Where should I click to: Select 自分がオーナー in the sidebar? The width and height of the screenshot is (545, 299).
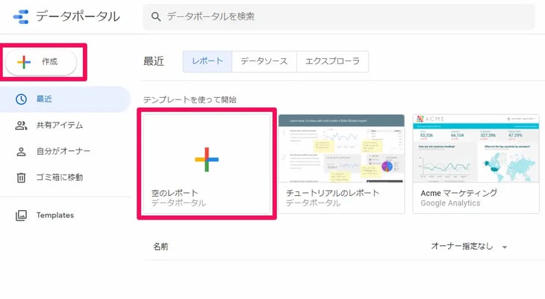pyautogui.click(x=63, y=152)
